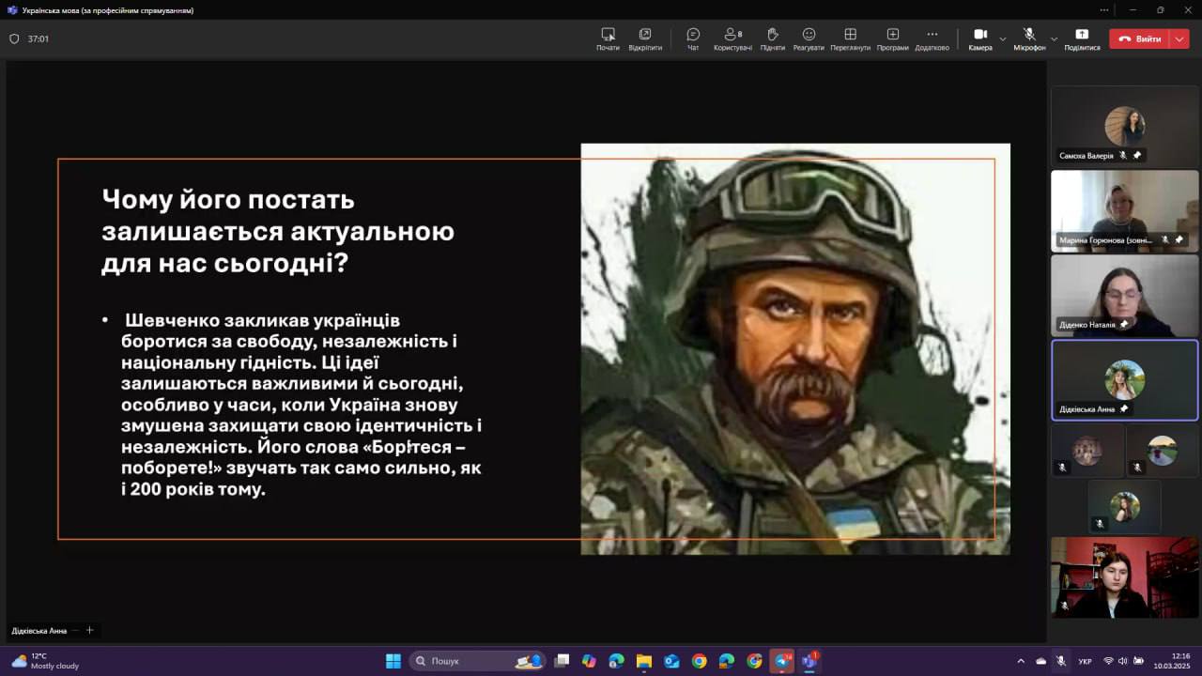Viewport: 1202px width, 676px height.
Task: Raise hand with Підняти button
Action: coord(772,38)
